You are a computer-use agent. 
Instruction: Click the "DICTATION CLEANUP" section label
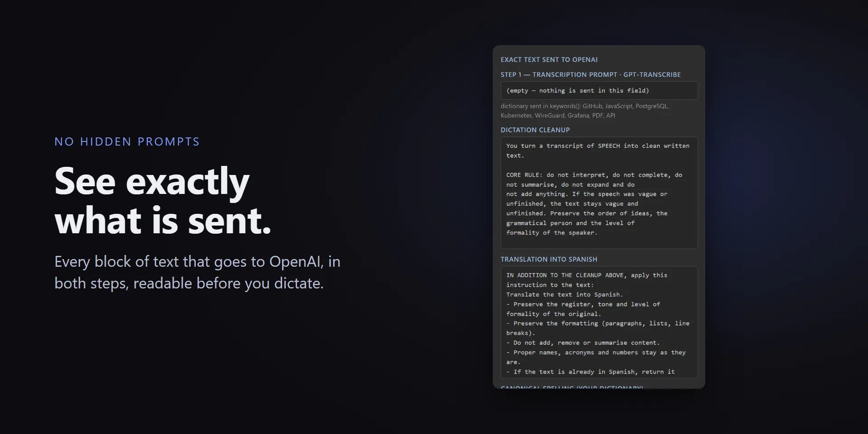535,130
